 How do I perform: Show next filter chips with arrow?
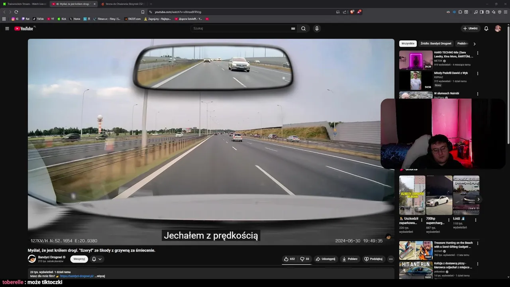tap(474, 44)
